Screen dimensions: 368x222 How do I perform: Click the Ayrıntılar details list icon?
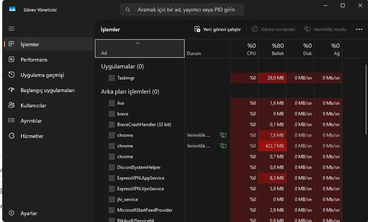click(11, 121)
